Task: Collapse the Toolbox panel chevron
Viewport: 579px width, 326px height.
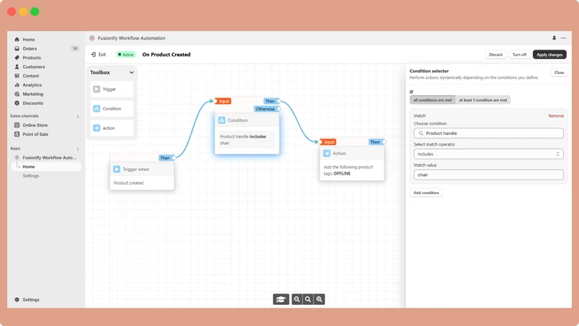Action: tap(132, 72)
